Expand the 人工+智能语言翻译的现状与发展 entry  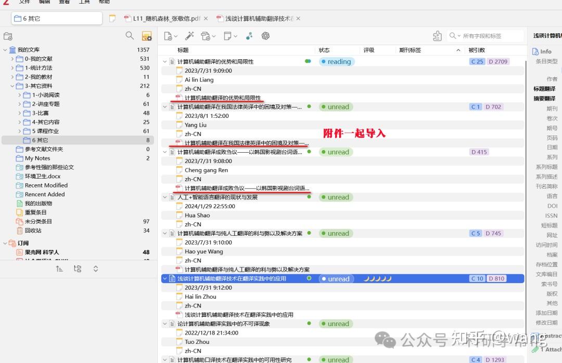164,197
